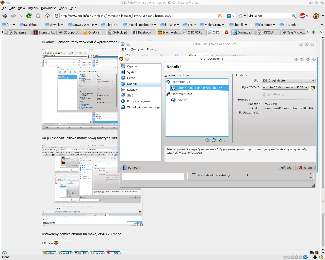Close the active CNC tab via its red X
Image resolution: width=325 pixels, height=260 pixels.
226,32
